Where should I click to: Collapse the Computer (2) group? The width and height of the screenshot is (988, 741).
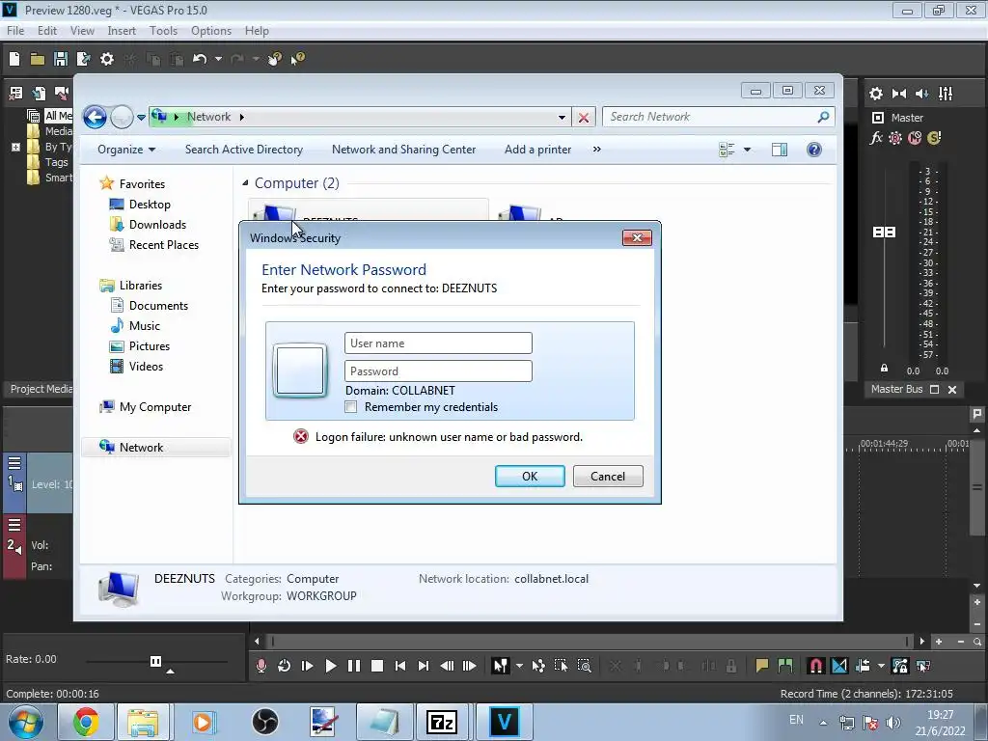point(245,183)
